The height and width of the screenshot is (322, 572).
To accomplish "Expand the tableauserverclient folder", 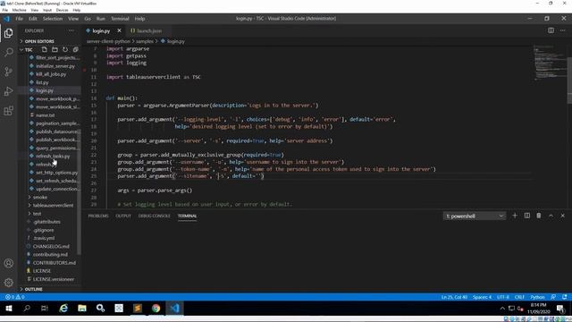I will point(53,205).
